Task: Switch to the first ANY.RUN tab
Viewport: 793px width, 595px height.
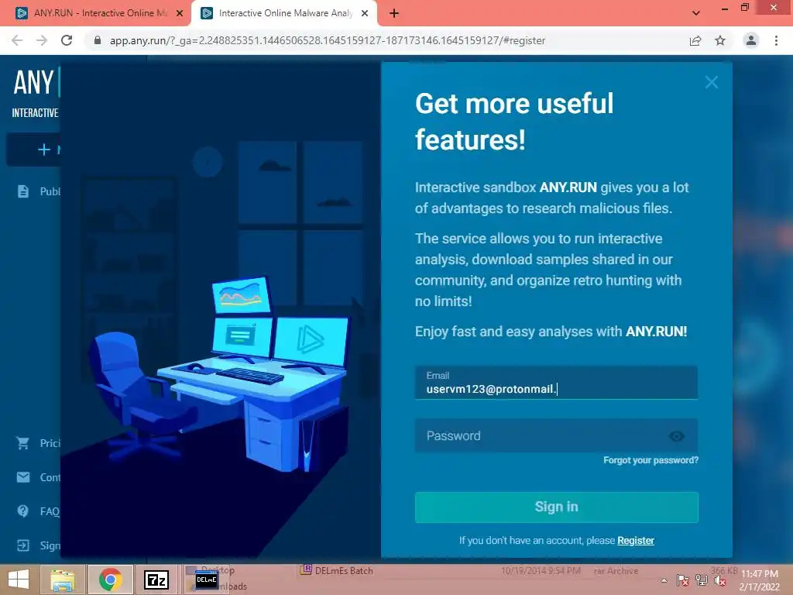Action: tap(99, 13)
